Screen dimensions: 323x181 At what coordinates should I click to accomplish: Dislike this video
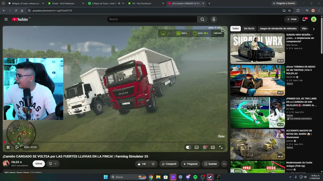coord(153,164)
